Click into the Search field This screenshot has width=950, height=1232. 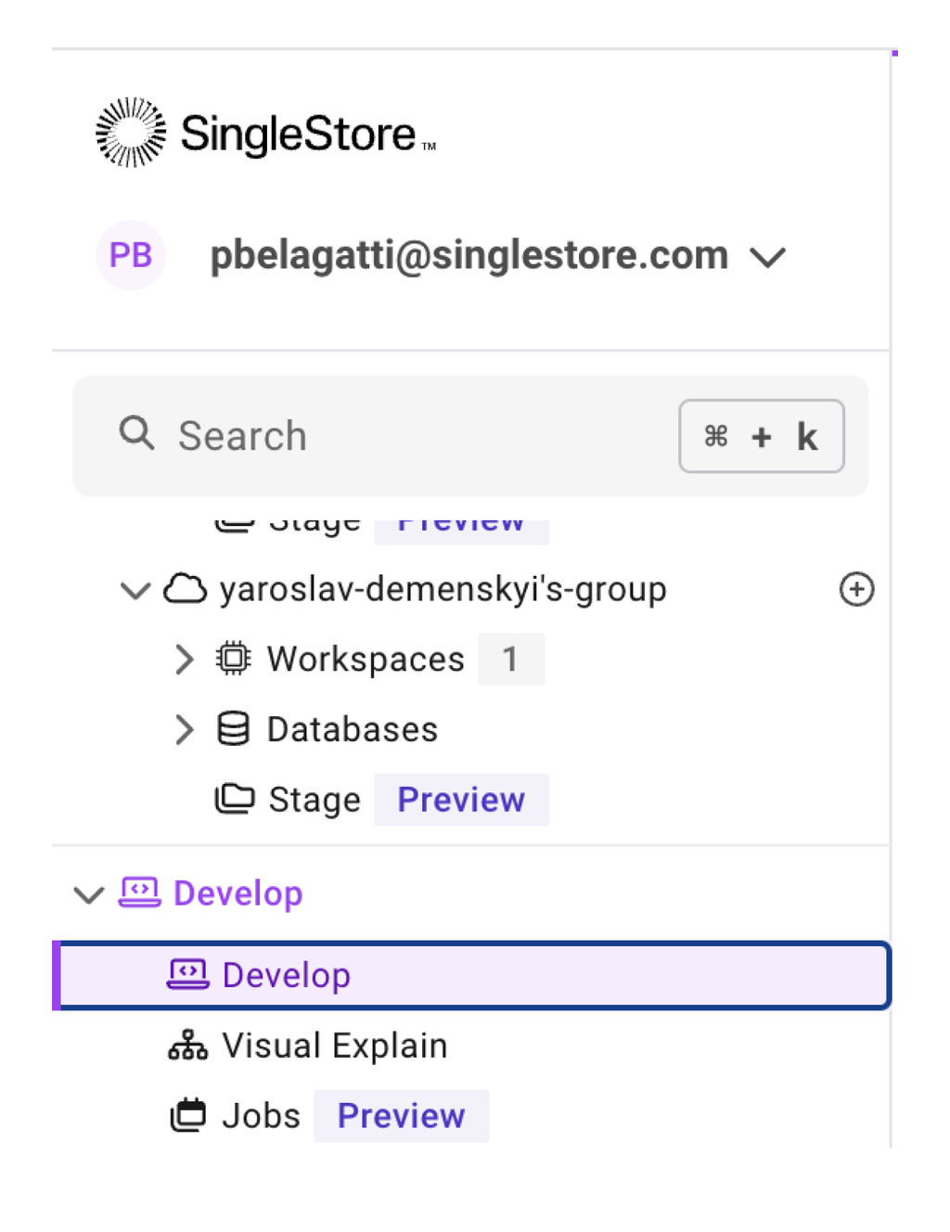[x=399, y=436]
